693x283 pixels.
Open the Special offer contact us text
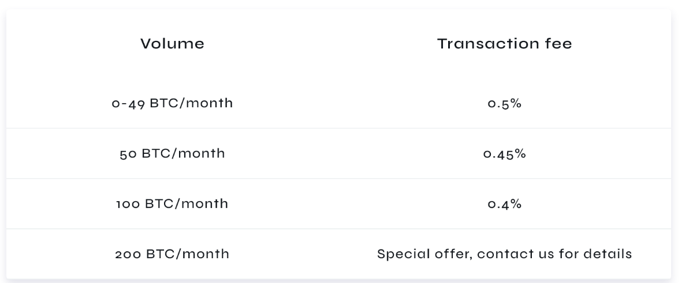(505, 254)
